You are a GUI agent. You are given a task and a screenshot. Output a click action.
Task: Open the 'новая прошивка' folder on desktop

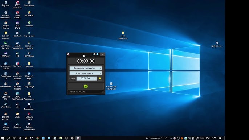(123, 35)
